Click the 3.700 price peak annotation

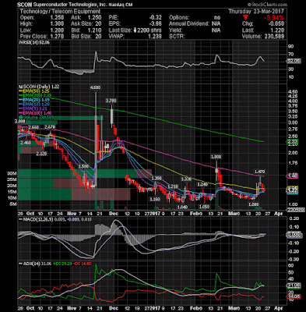click(x=111, y=100)
